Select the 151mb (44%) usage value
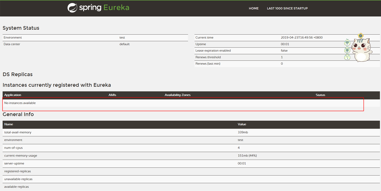 pyautogui.click(x=247, y=156)
